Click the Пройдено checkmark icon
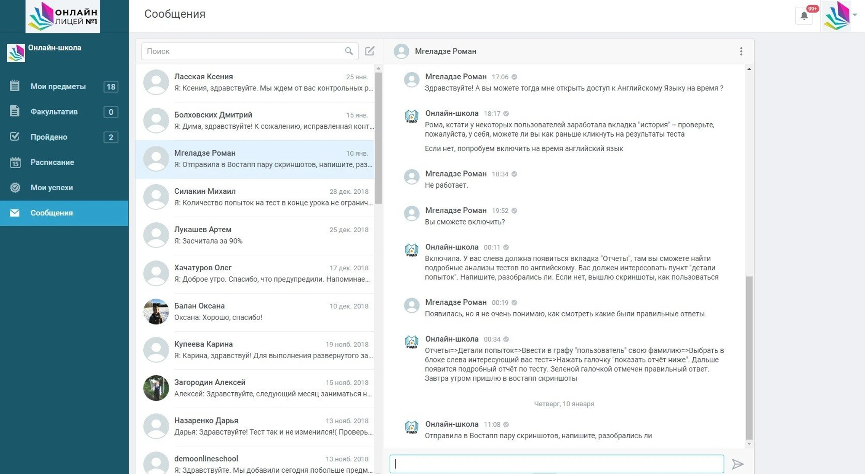Viewport: 865px width, 474px height. (x=15, y=136)
